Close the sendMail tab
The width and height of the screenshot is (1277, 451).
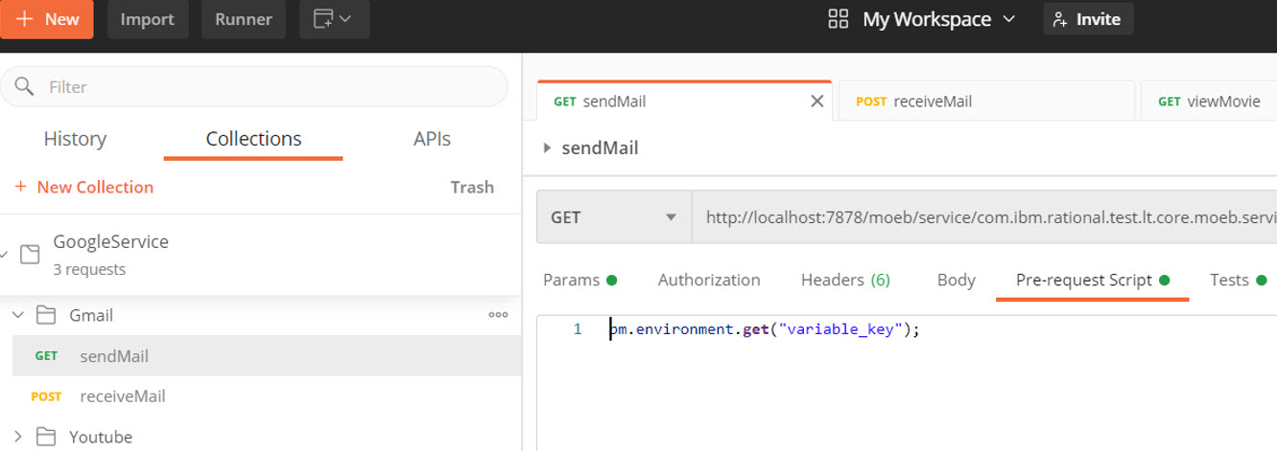816,101
